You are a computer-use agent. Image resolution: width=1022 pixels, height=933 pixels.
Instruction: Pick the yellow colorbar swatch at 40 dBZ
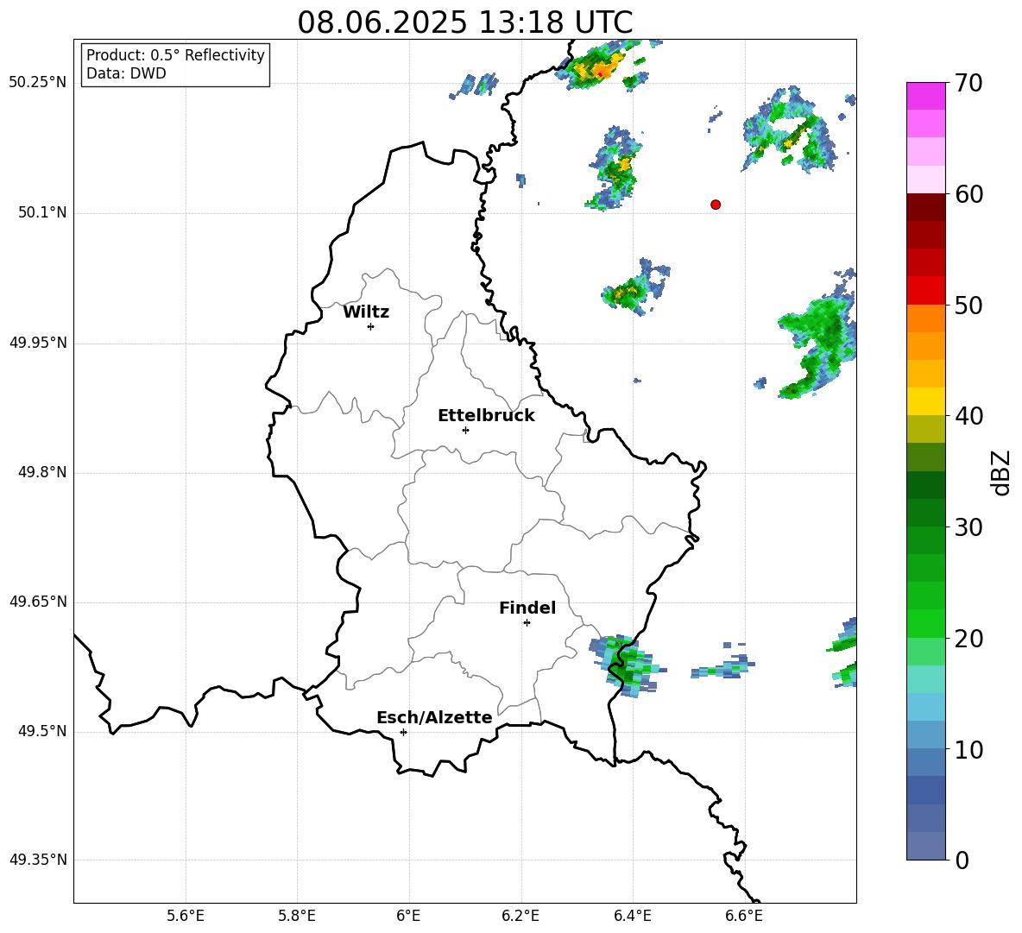[x=926, y=401]
